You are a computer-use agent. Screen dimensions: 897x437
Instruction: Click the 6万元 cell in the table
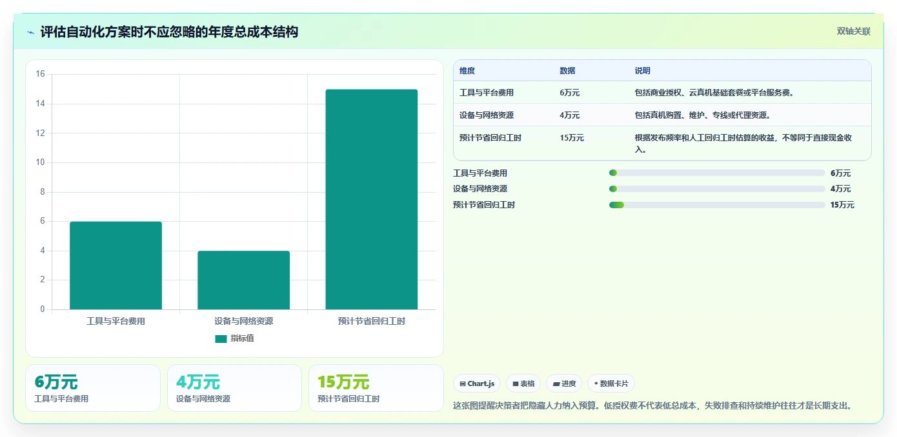570,93
